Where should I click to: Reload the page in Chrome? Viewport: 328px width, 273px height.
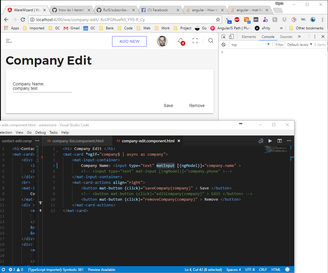click(x=23, y=20)
